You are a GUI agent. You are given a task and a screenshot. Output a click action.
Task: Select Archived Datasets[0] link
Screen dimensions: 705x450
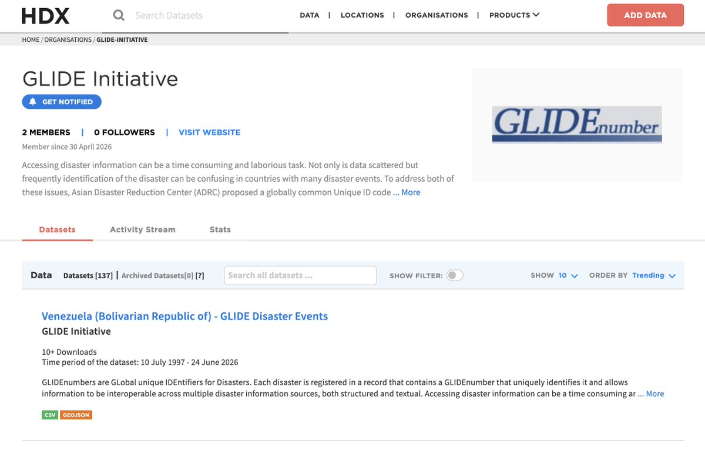click(x=157, y=275)
